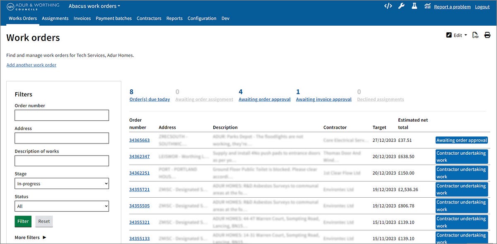Image resolution: width=497 pixels, height=244 pixels.
Task: Switch to the Invoices tab
Action: (x=82, y=18)
